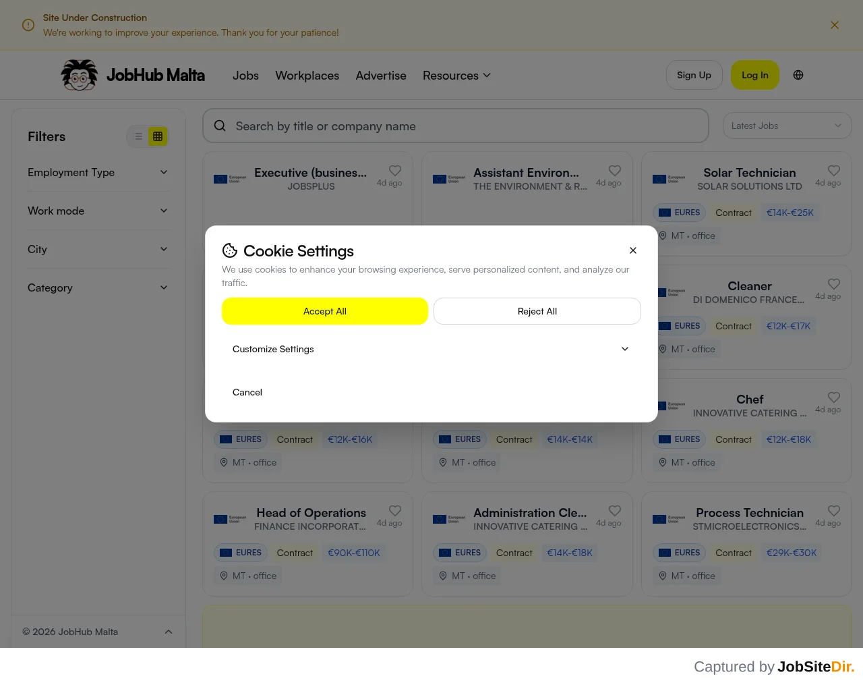Focus the job search input field
863x687 pixels.
point(456,126)
